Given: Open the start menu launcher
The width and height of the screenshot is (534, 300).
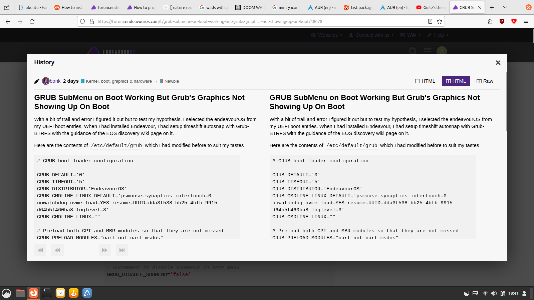Looking at the screenshot, I should [6, 293].
